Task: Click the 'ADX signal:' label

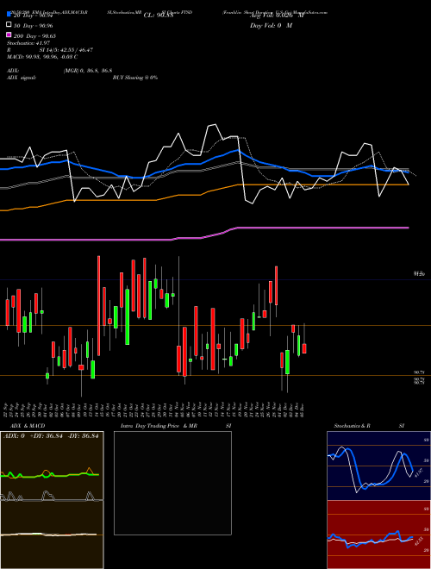Action: (22, 78)
